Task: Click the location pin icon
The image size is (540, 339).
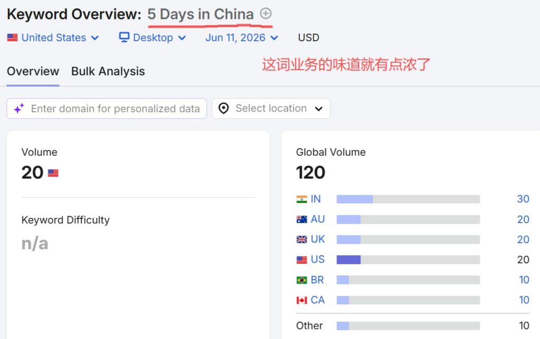Action: click(224, 108)
